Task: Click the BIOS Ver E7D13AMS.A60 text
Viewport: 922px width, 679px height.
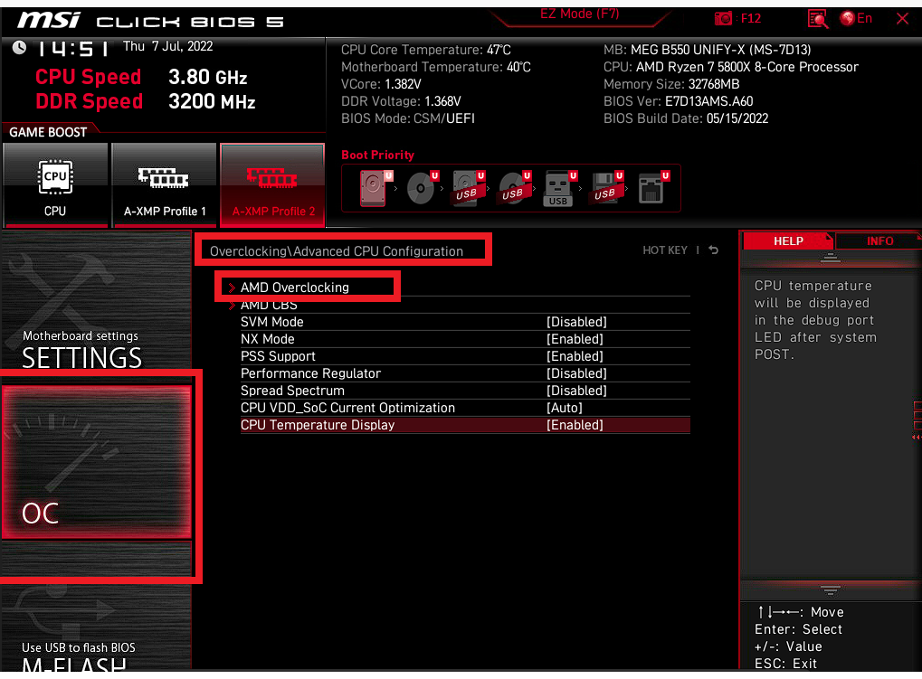Action: (x=678, y=101)
